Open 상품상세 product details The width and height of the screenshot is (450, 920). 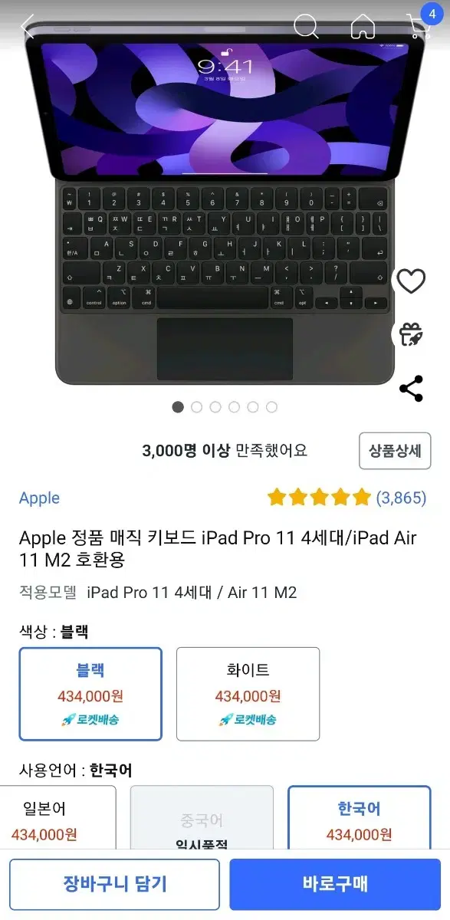point(395,451)
